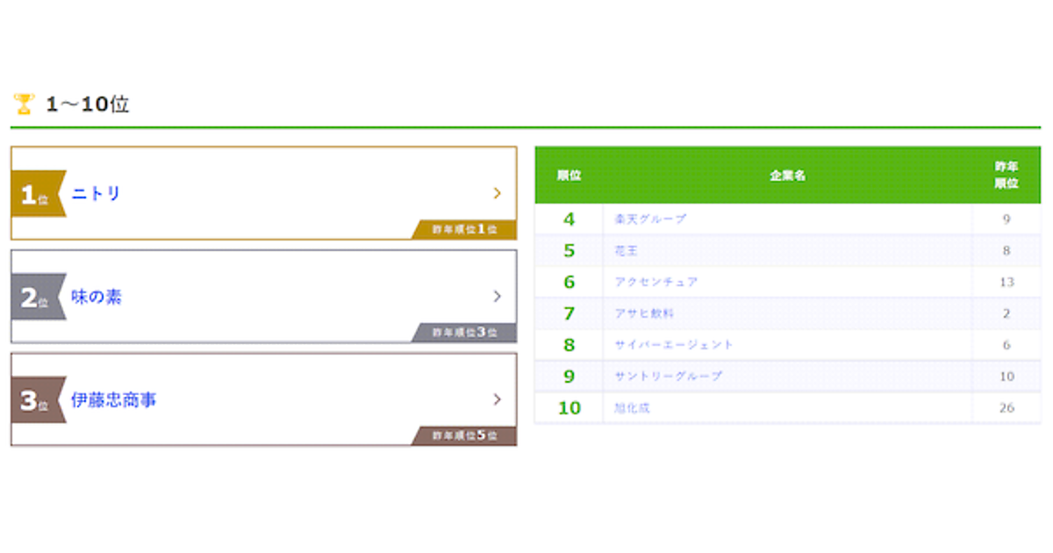The image size is (1053, 553).
Task: Click the gray 2位 rank badge
Action: click(35, 298)
